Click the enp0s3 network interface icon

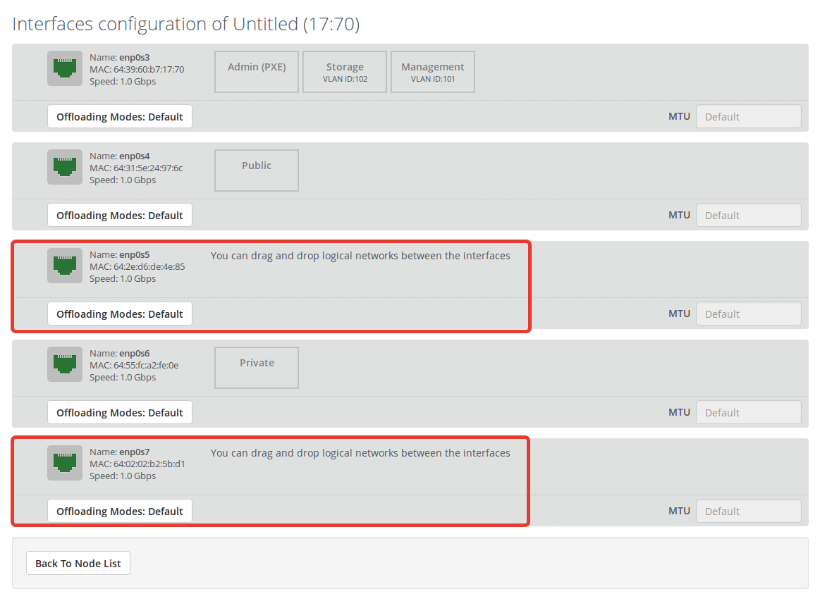coord(65,68)
